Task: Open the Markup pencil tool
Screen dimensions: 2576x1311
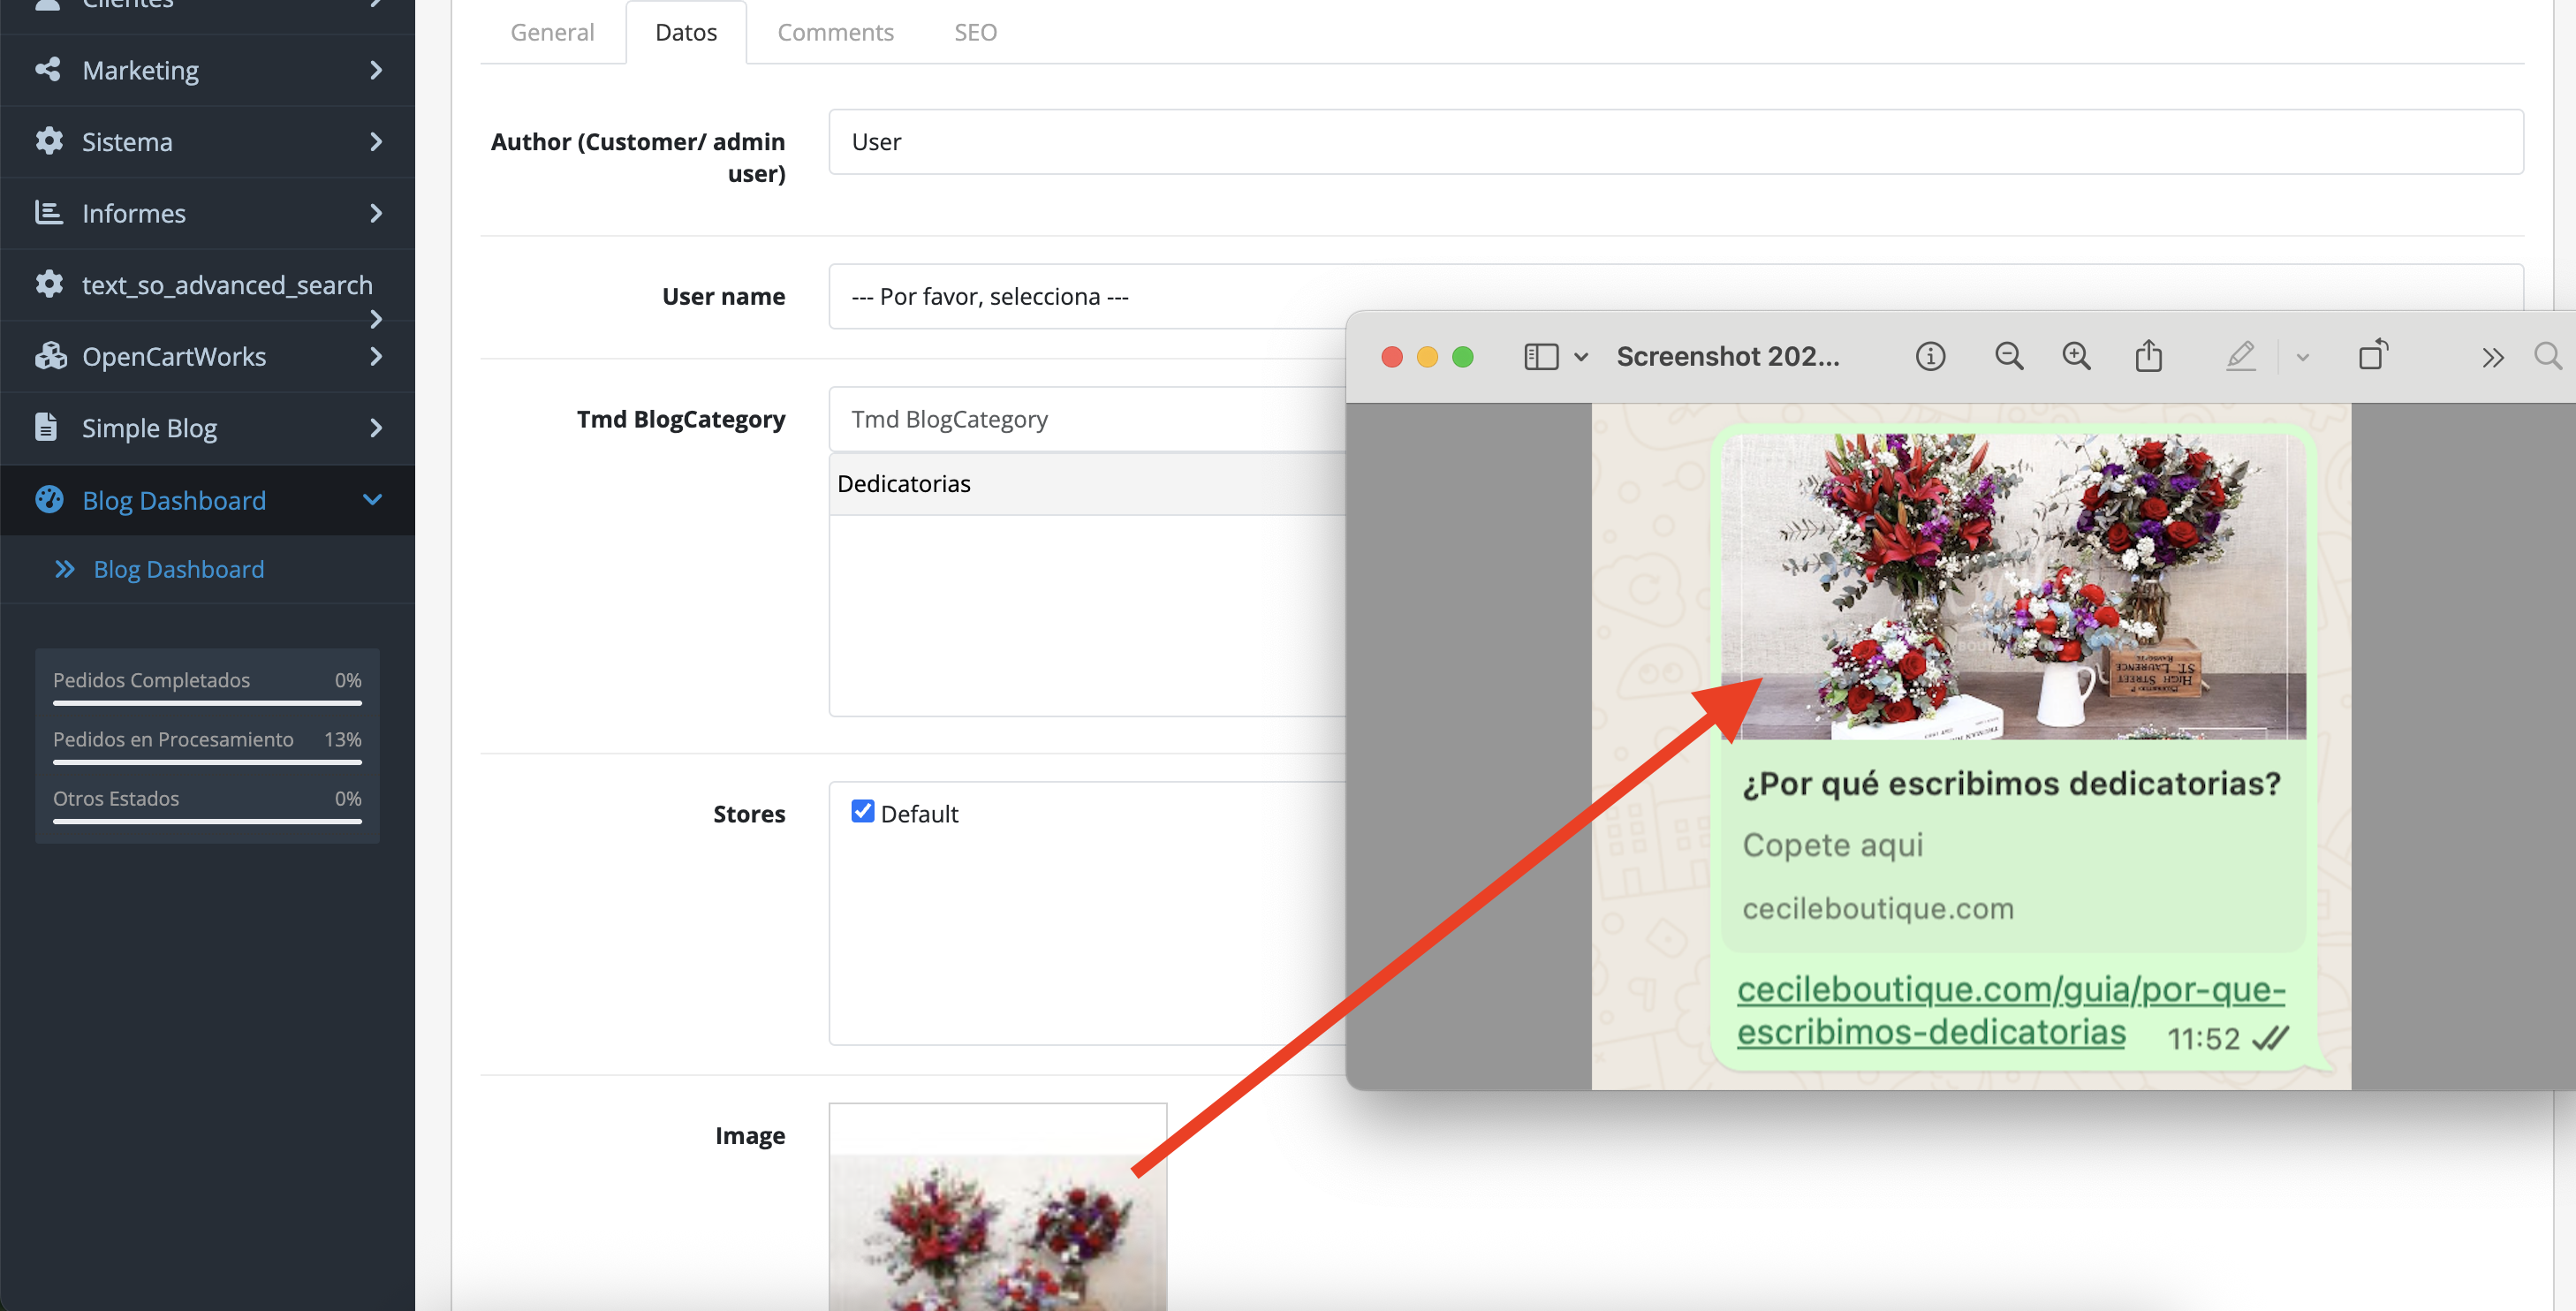Action: pos(2241,357)
